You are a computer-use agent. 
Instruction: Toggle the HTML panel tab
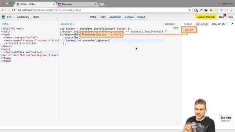click(x=93, y=17)
